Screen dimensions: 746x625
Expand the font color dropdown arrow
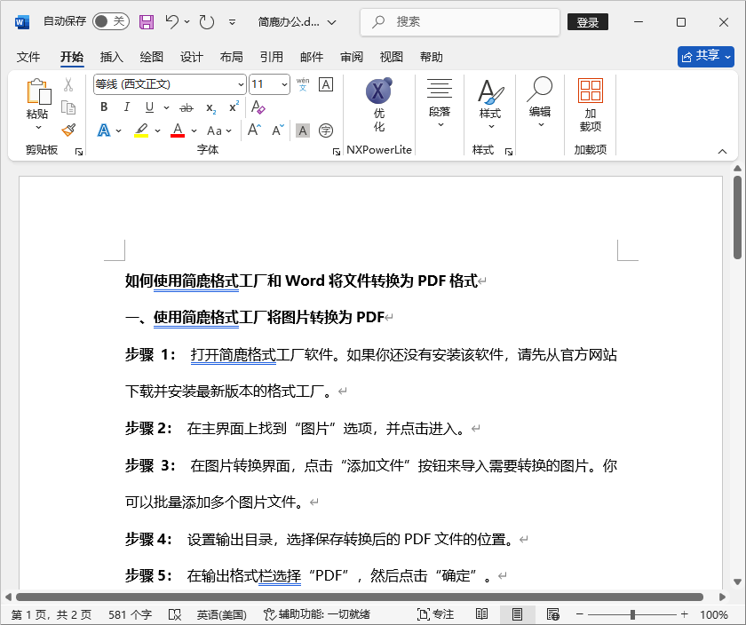click(x=193, y=130)
